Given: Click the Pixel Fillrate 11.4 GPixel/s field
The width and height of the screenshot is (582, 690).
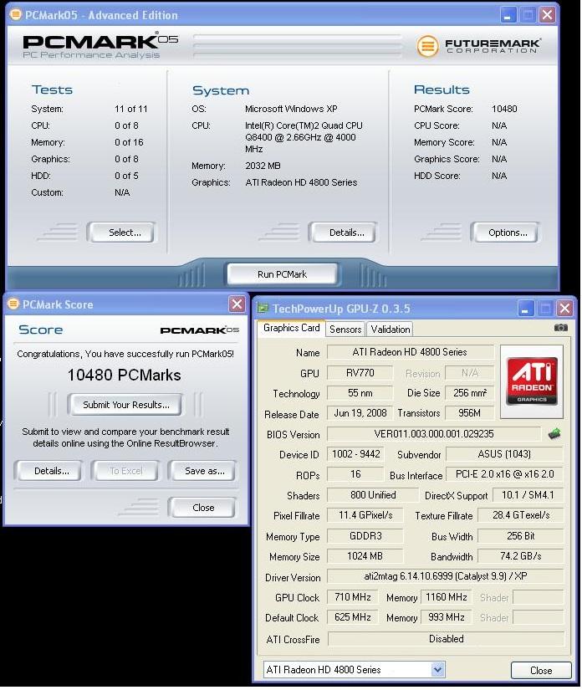Looking at the screenshot, I should 365,516.
